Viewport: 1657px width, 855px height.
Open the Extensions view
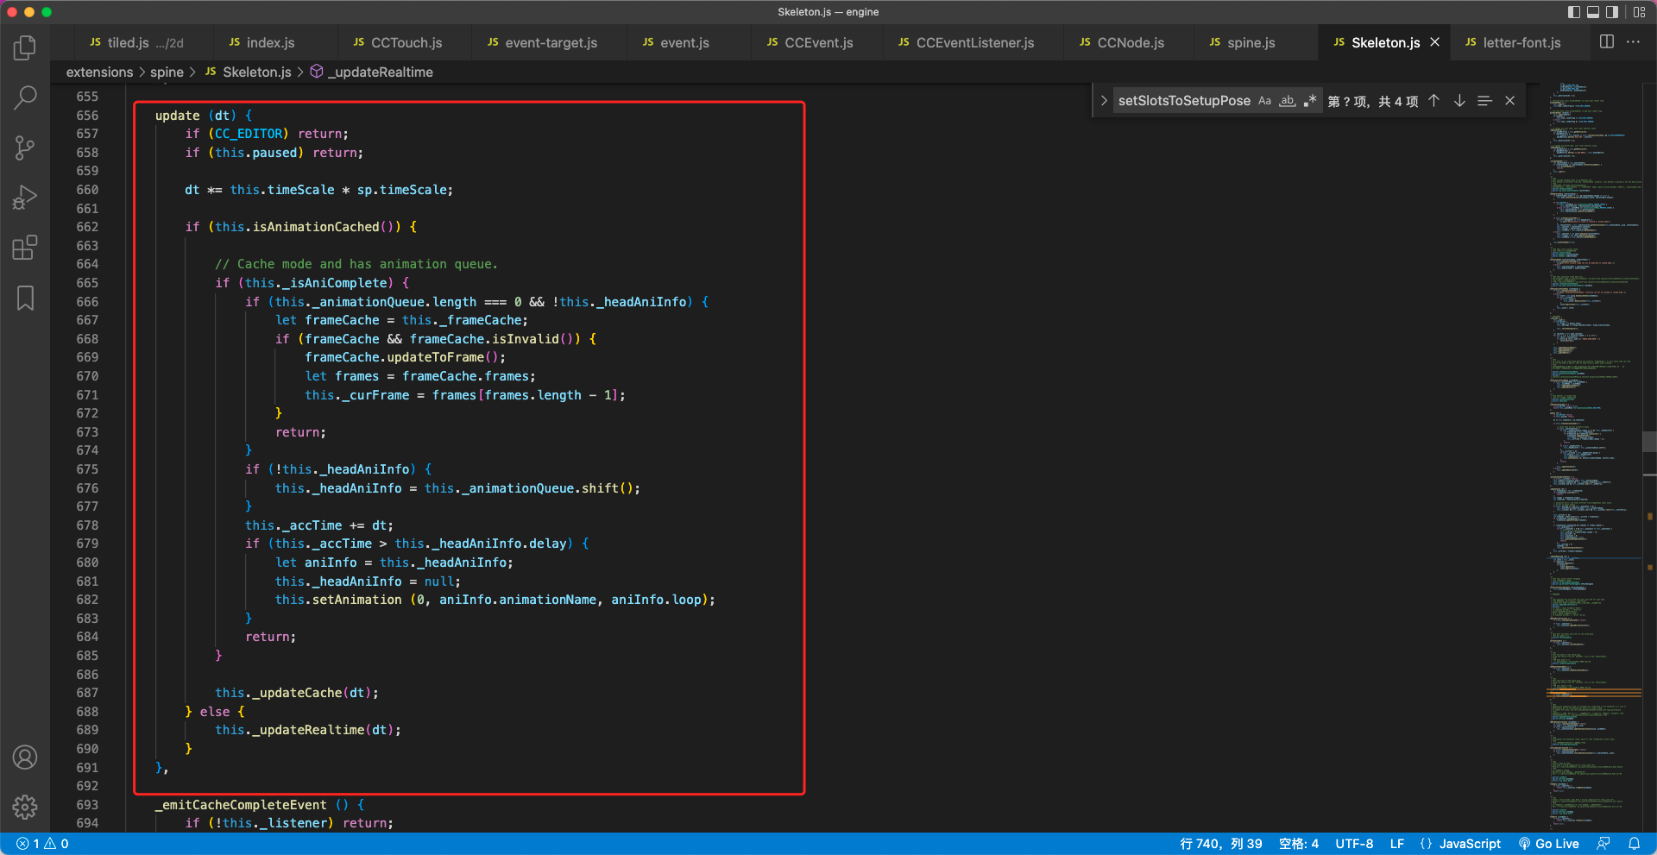(25, 248)
